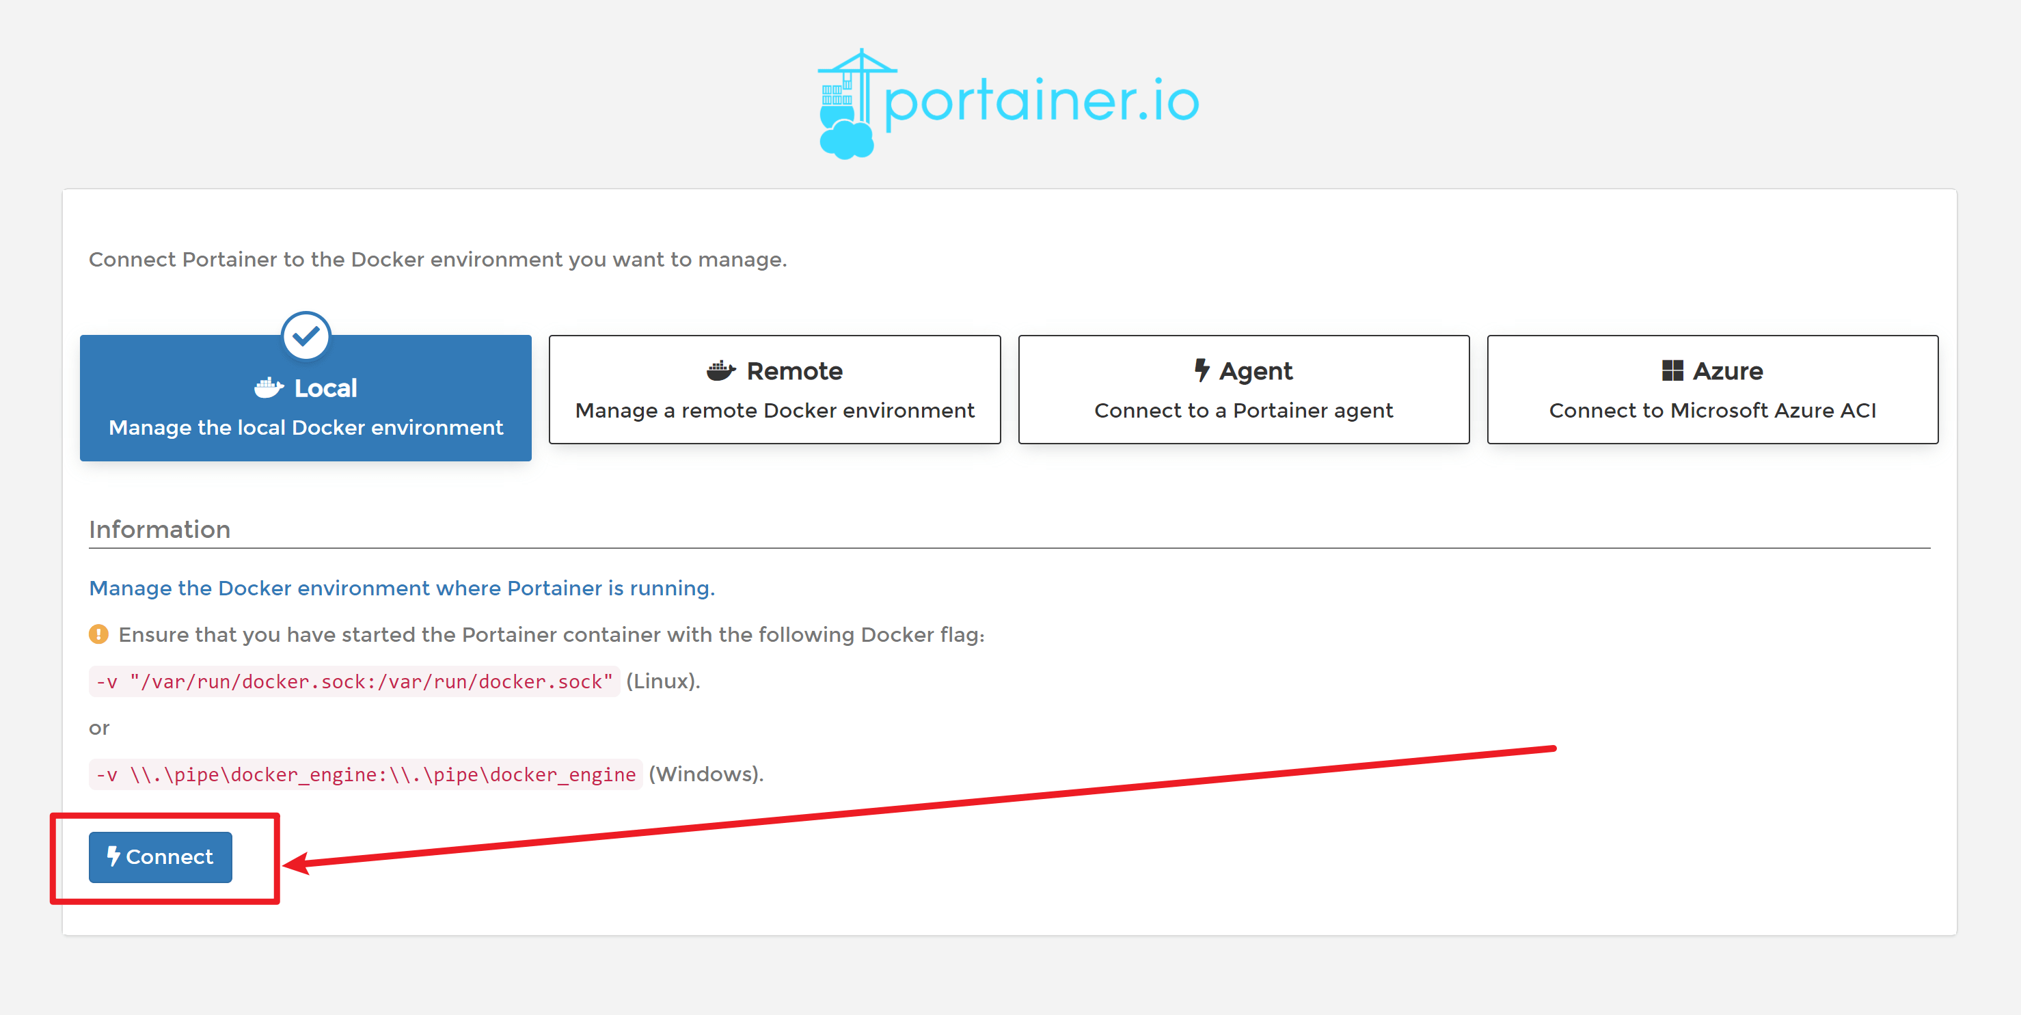Click the Linux docker.sock flag code snippet
Image resolution: width=2021 pixels, height=1015 pixels.
coord(354,681)
